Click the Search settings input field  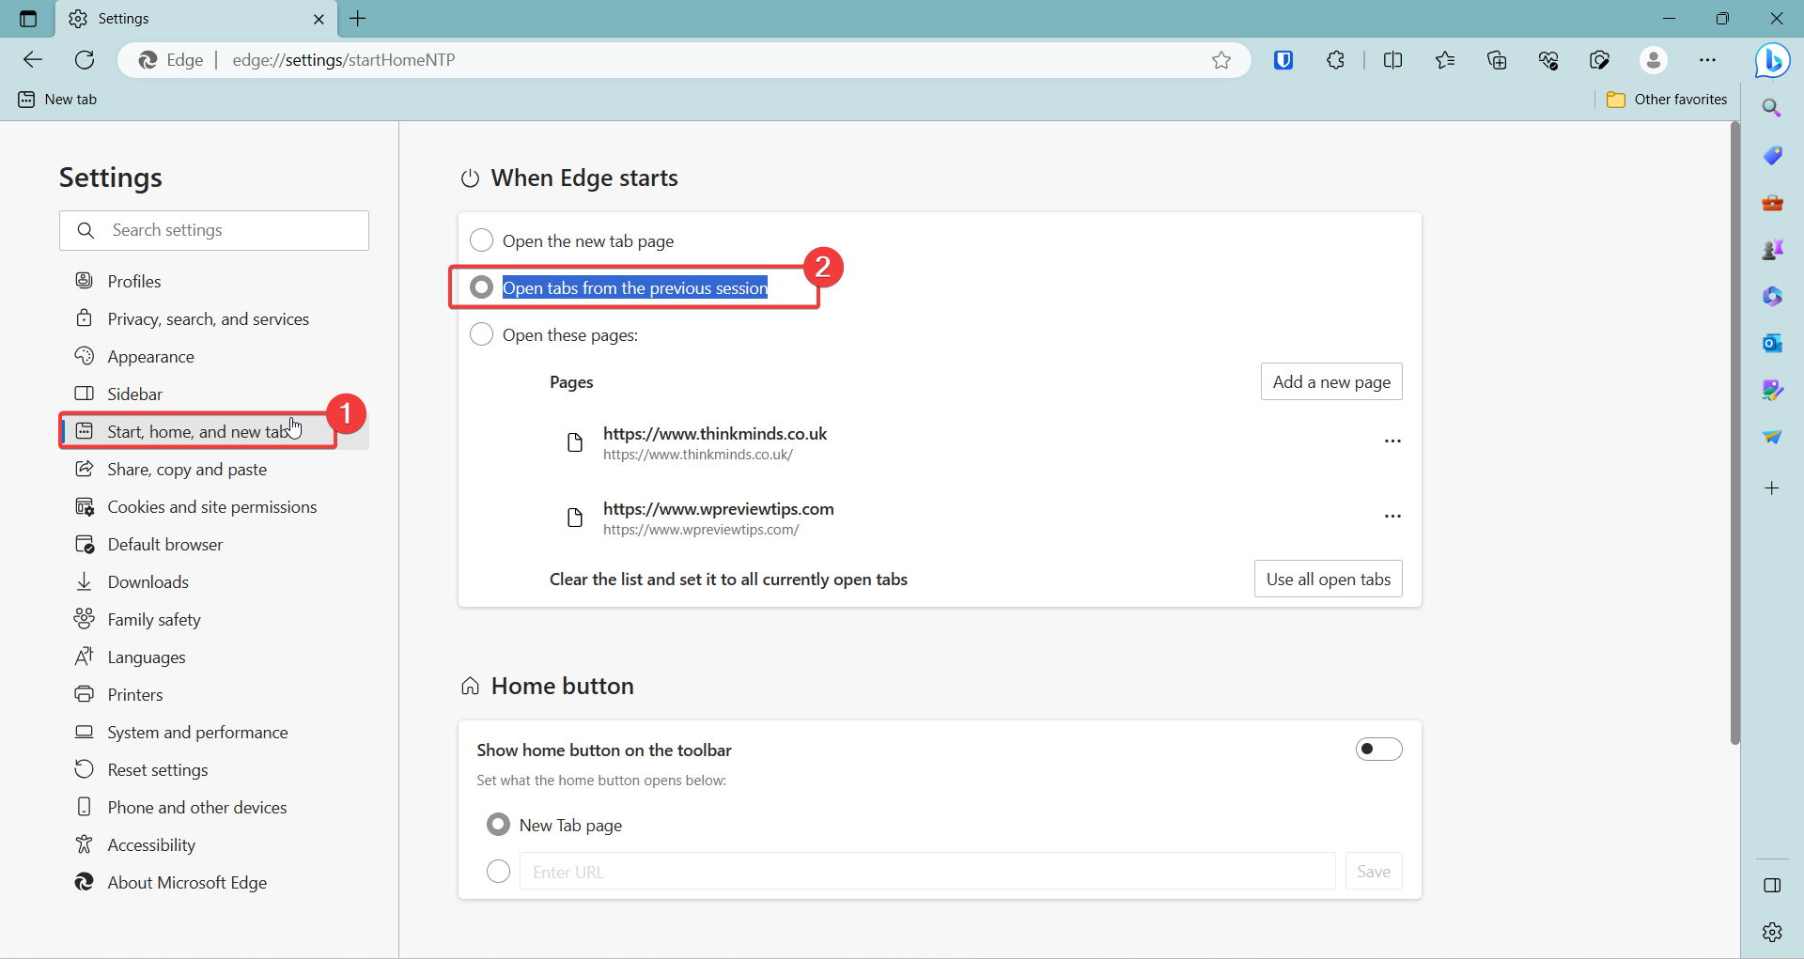pos(214,230)
